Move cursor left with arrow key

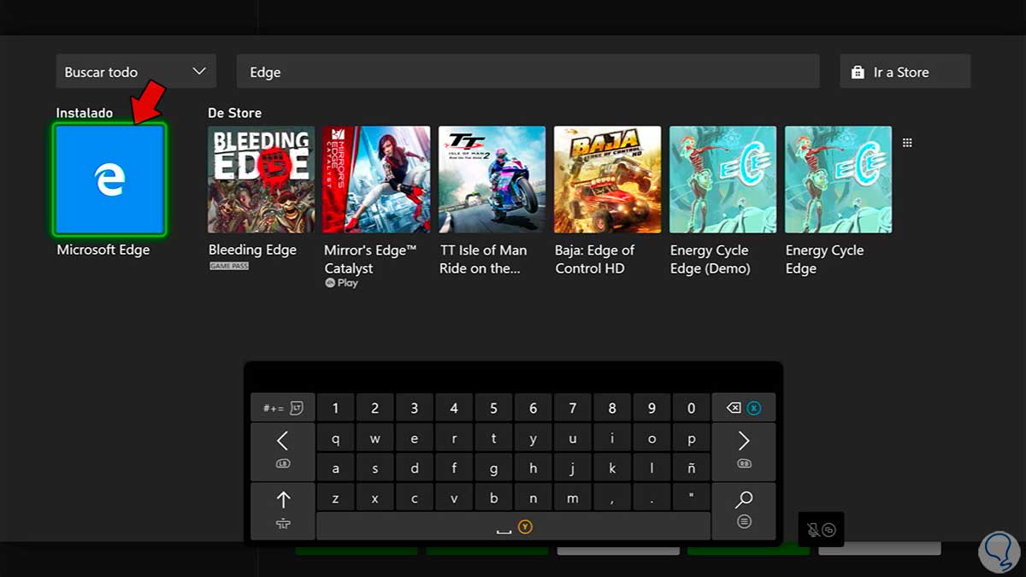283,451
